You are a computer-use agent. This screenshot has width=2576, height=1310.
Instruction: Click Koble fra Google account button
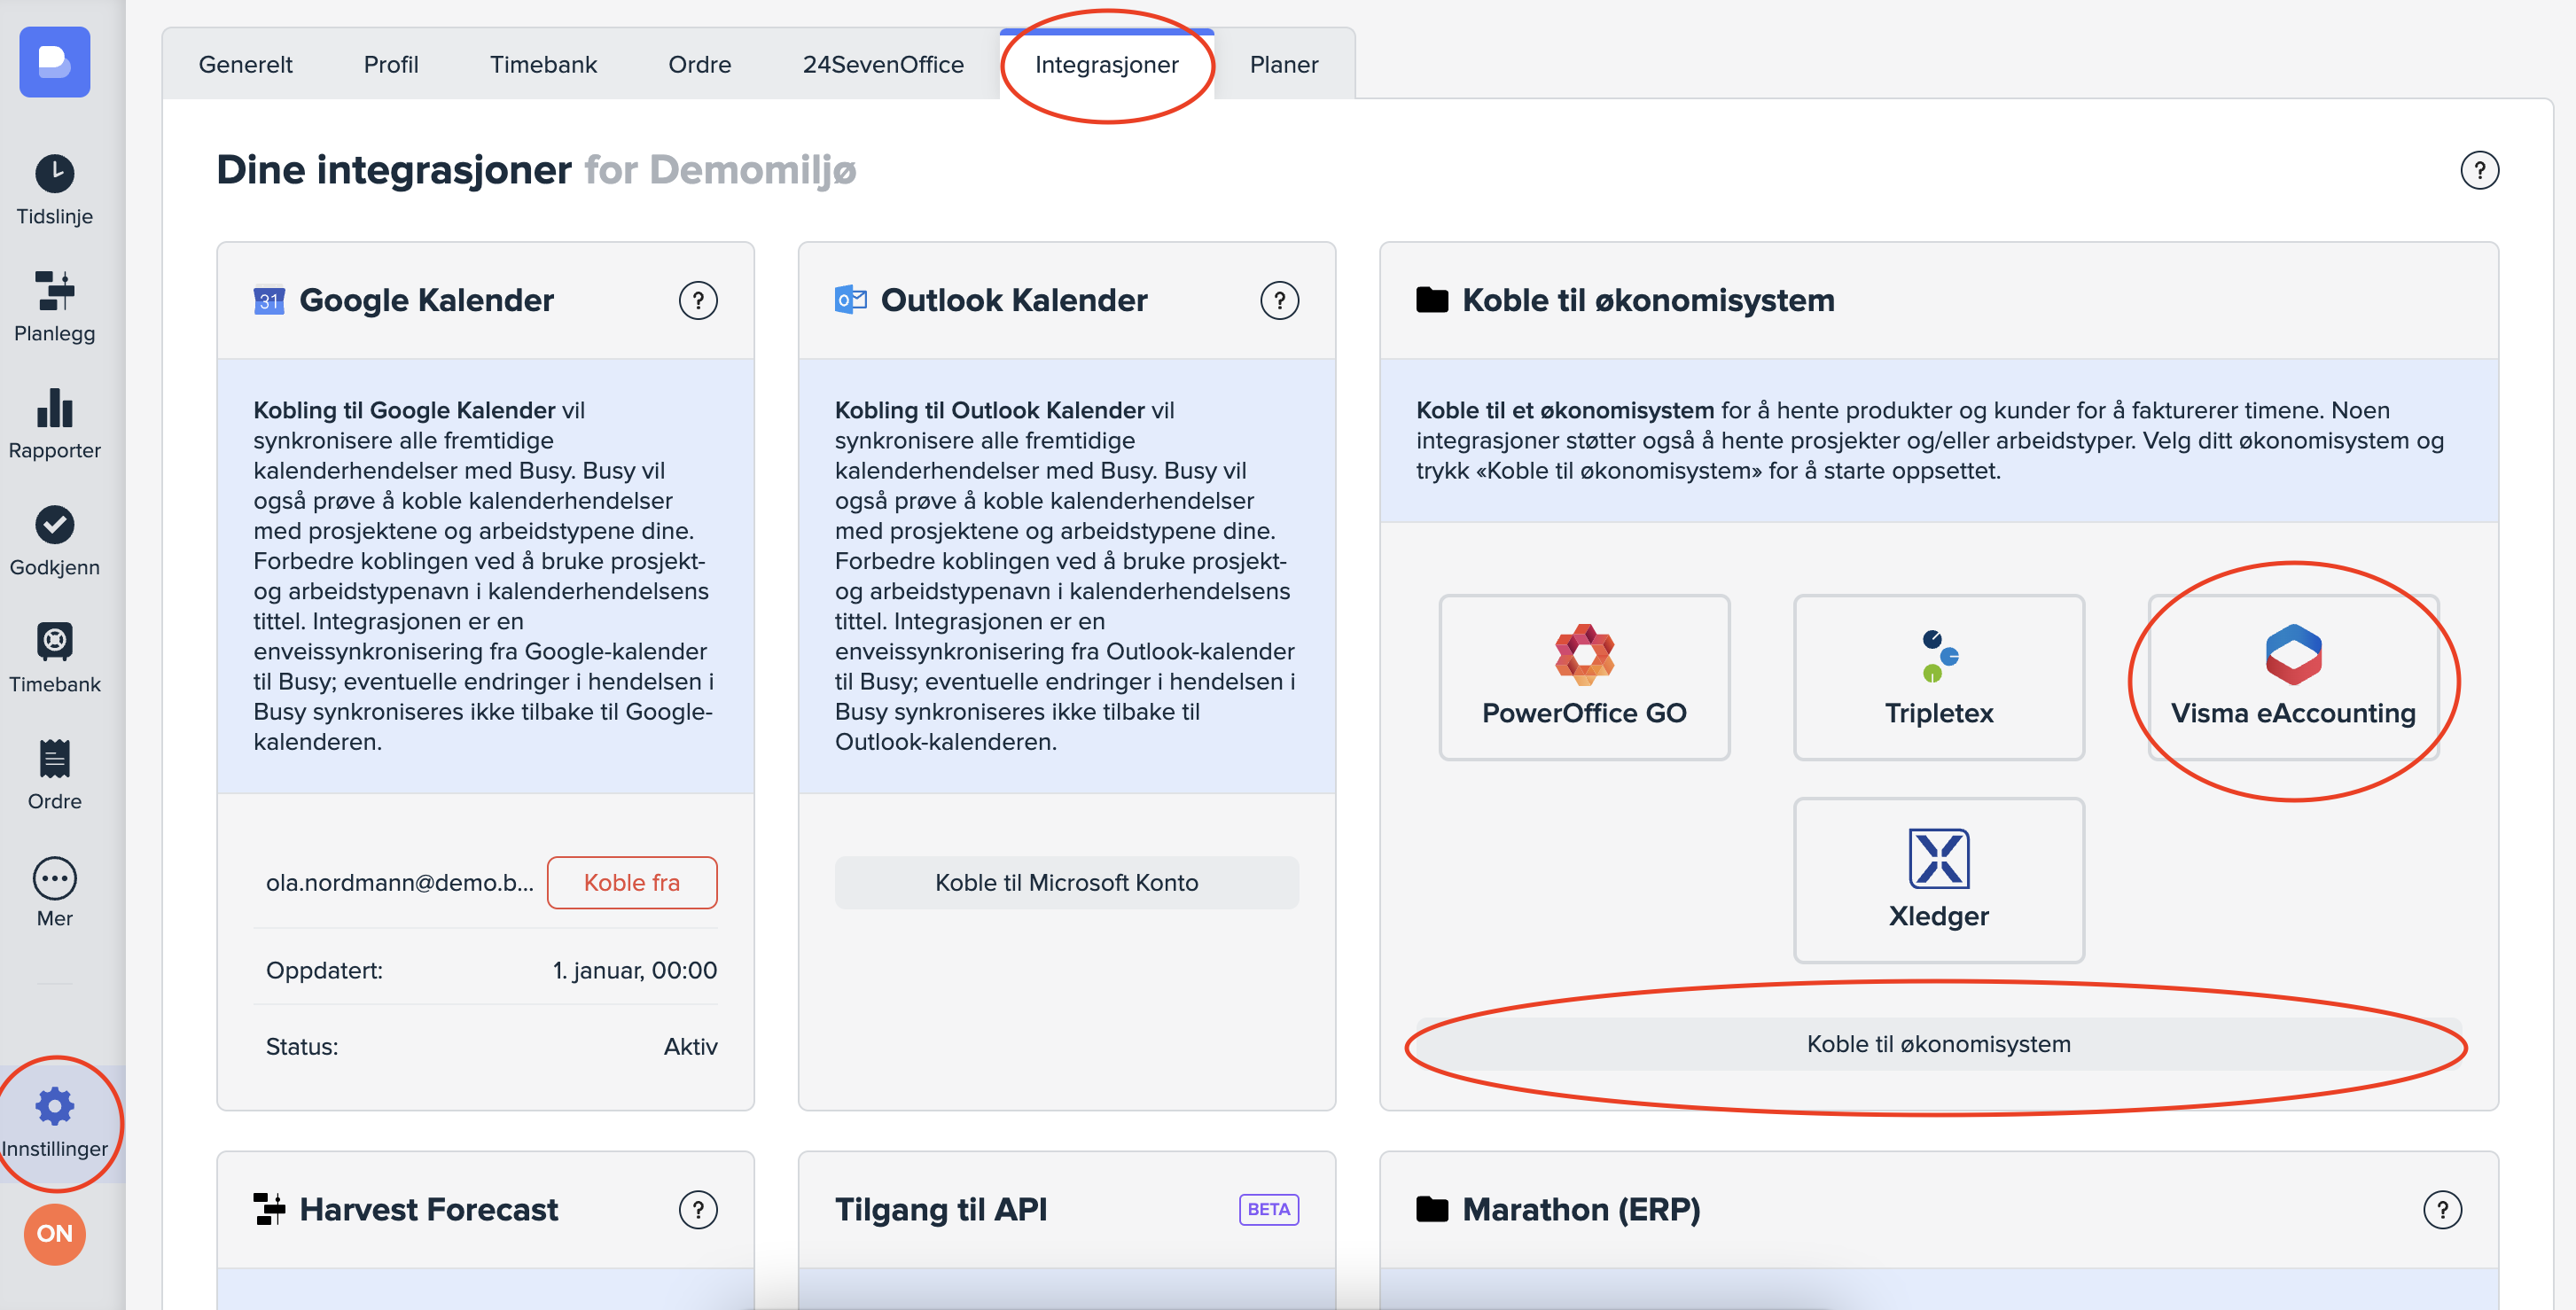click(631, 882)
